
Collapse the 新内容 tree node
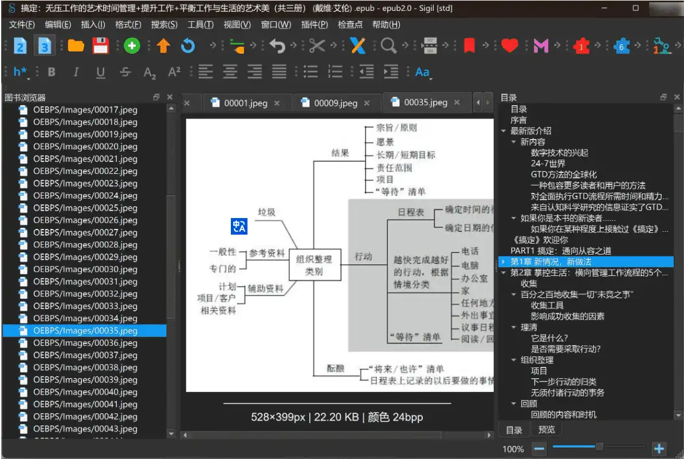[x=513, y=142]
